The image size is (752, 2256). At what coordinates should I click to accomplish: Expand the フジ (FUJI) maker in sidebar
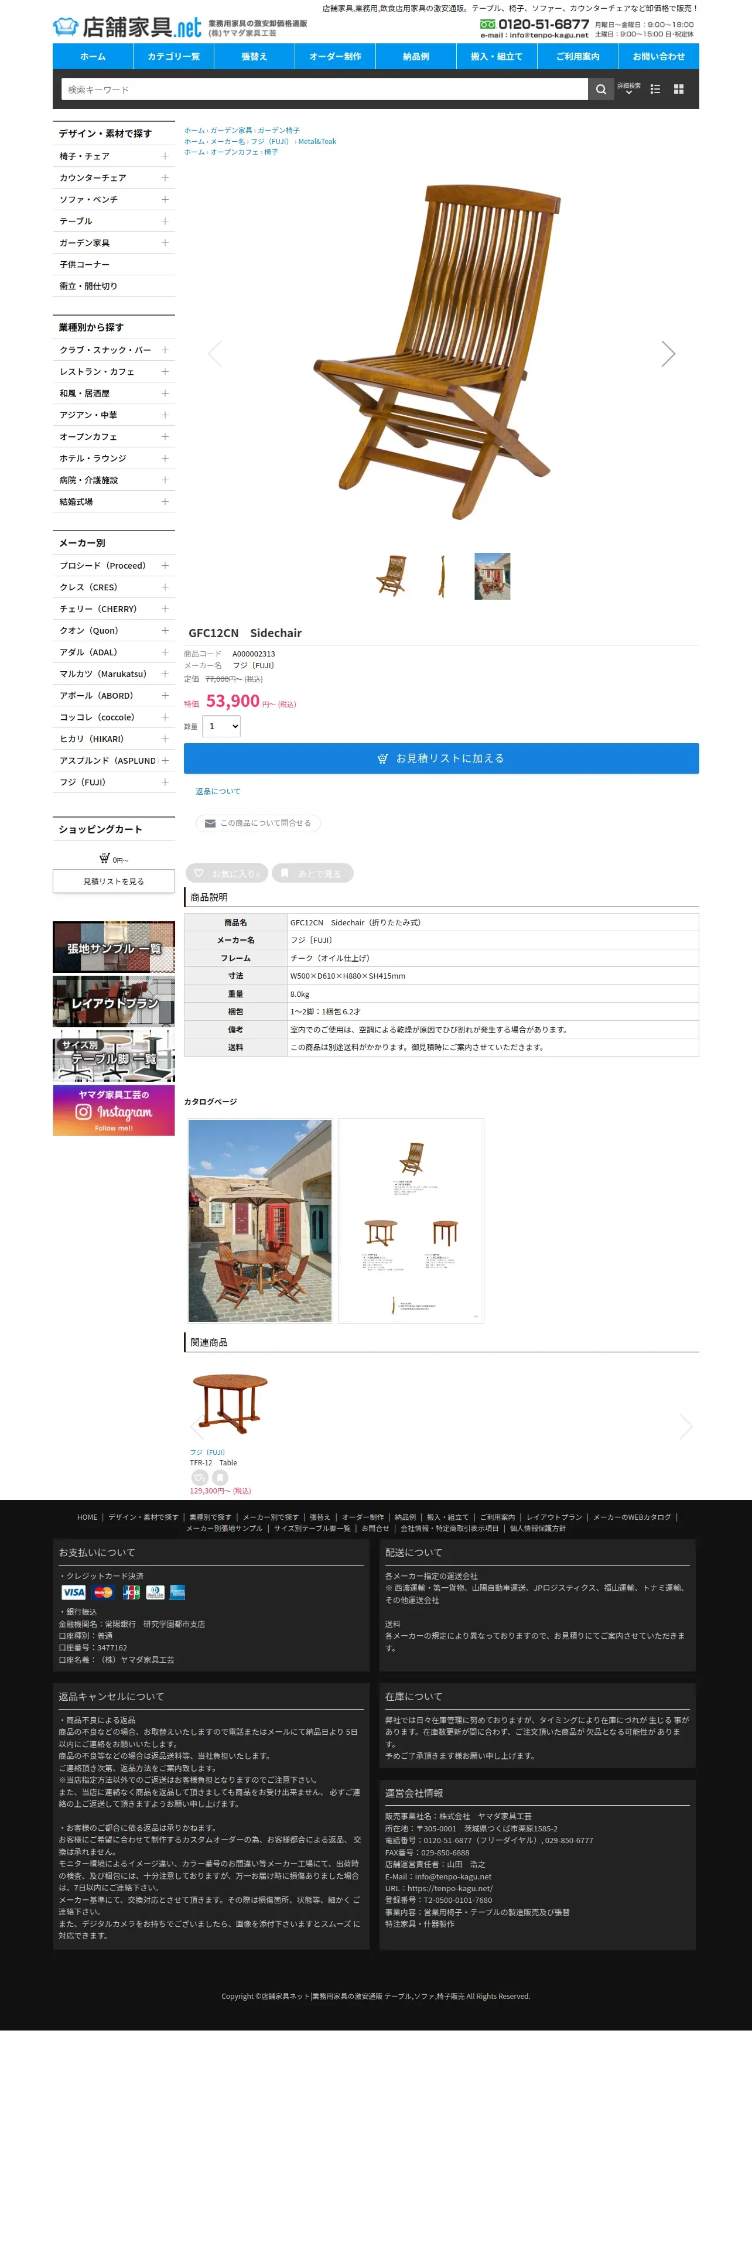click(165, 782)
